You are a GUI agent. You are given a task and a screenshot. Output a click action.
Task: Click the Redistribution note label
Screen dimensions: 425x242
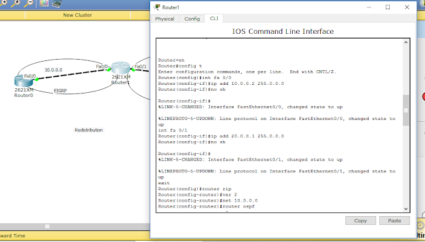pyautogui.click(x=89, y=130)
